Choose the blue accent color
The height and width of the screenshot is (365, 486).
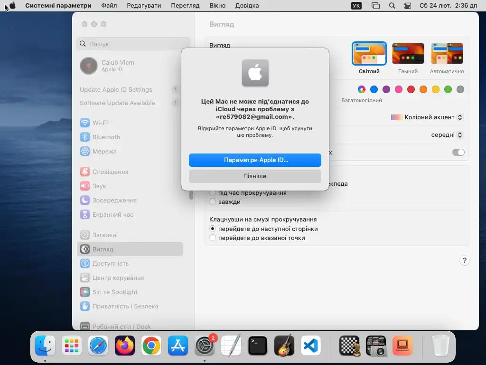coord(374,89)
